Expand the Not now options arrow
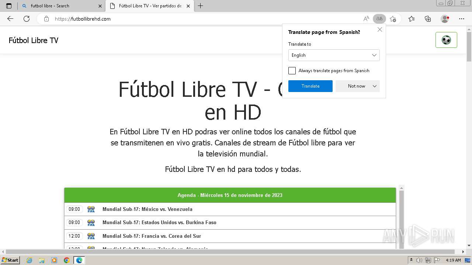Image resolution: width=472 pixels, height=265 pixels. pos(375,86)
